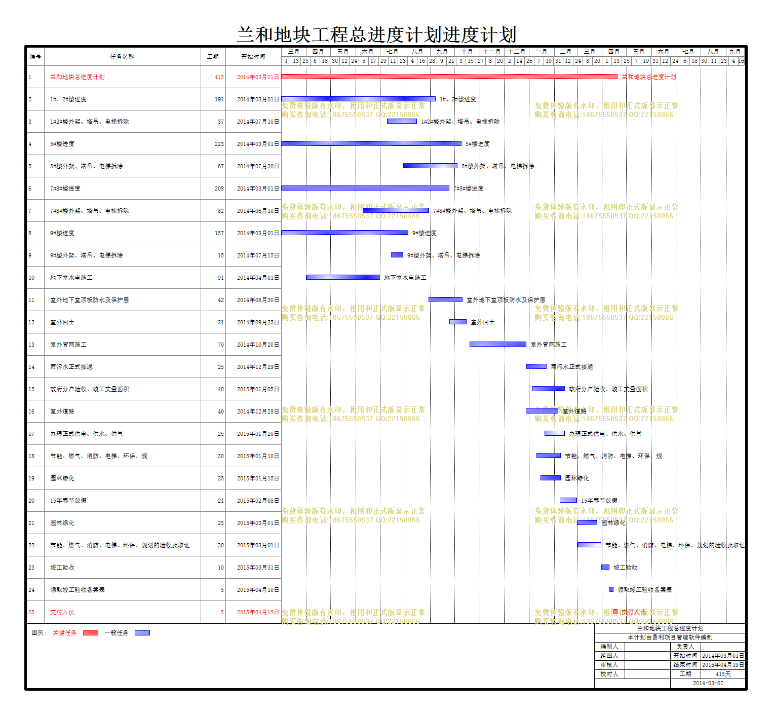Click the blue Gantt bar for 室外道路
The width and height of the screenshot is (771, 714).
pos(542,411)
